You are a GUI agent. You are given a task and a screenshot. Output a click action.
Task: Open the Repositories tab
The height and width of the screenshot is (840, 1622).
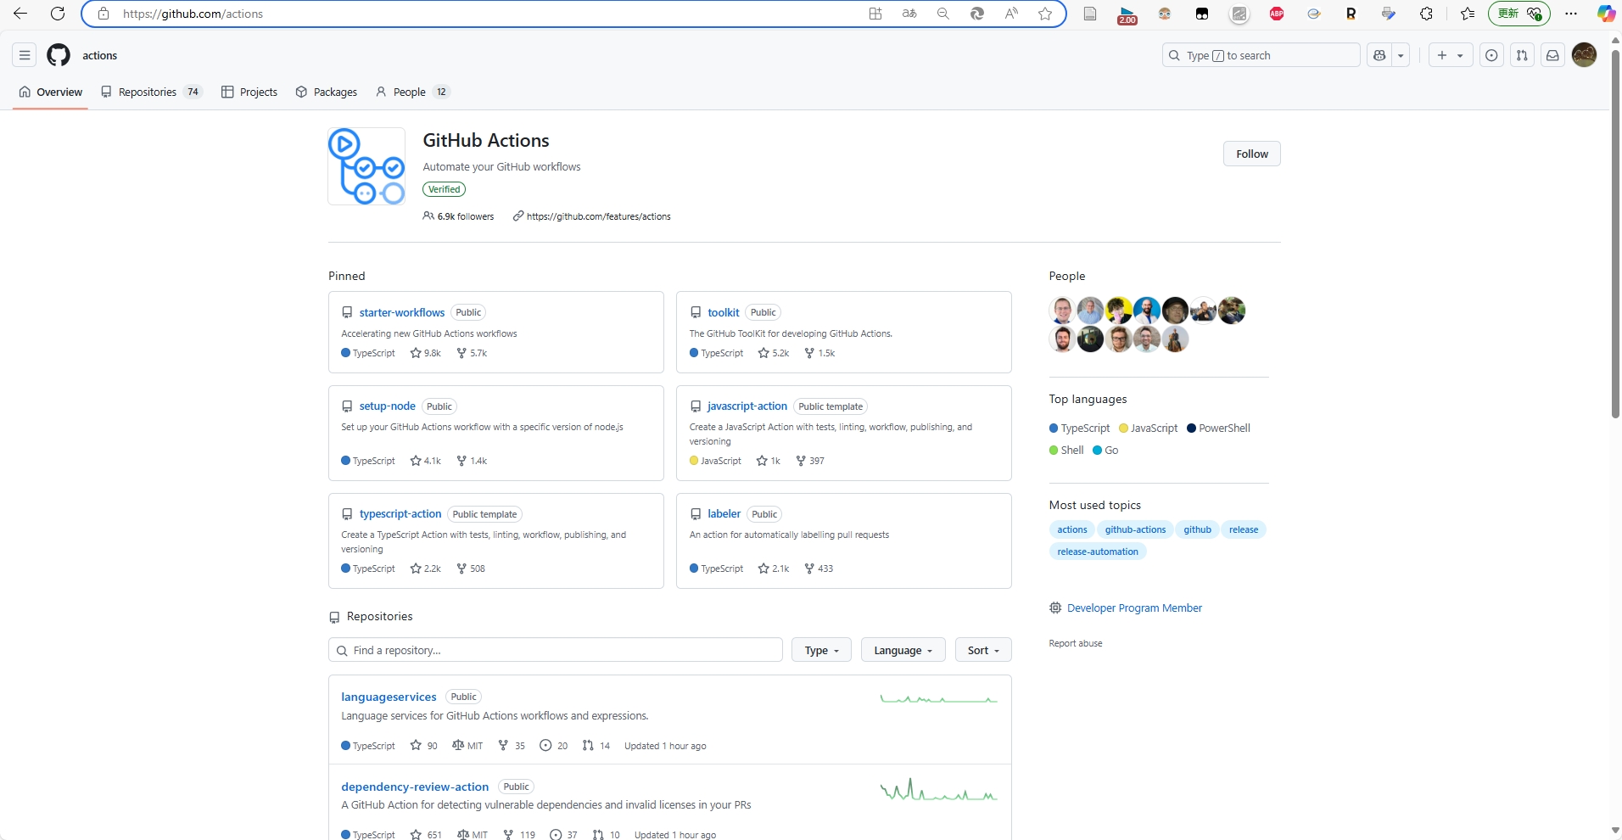coord(151,92)
